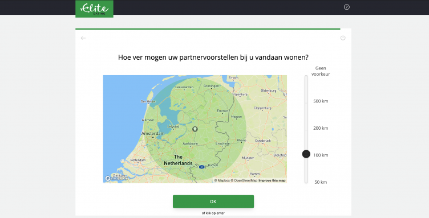Click Lelystad label on the map
Screen dimensions: 429x218
pos(173,126)
